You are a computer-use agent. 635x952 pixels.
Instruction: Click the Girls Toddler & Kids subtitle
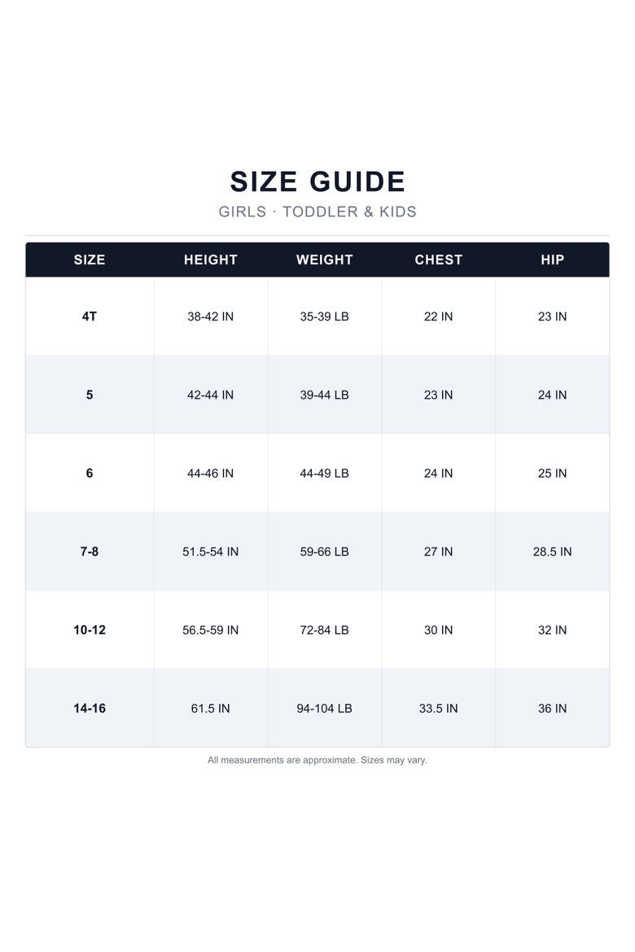tap(317, 212)
